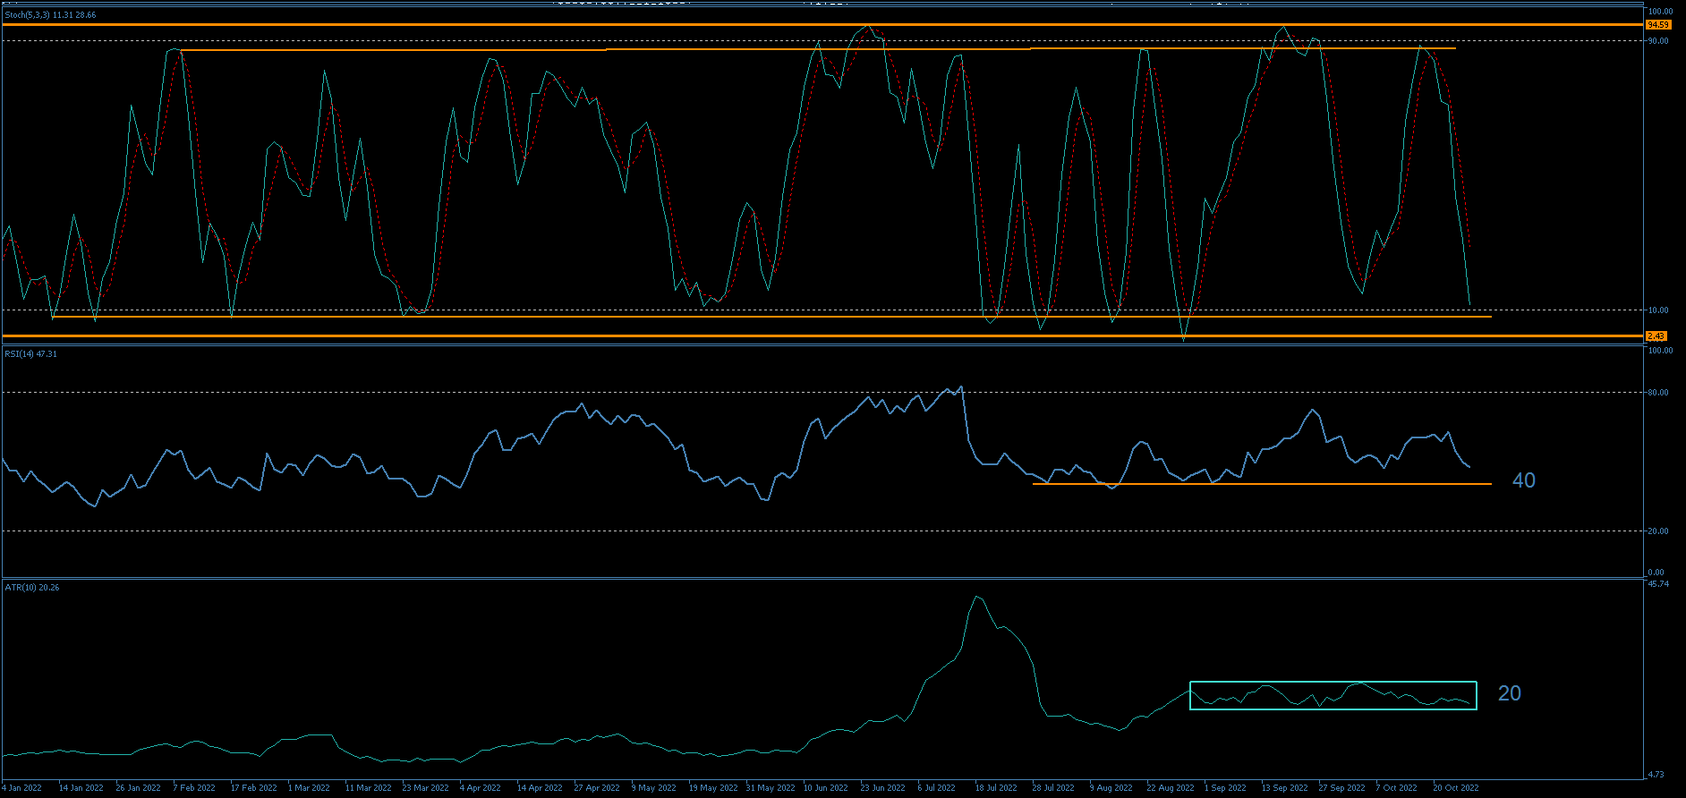Image resolution: width=1686 pixels, height=798 pixels.
Task: Click the 14 Jan 2022 date label
Action: pos(81,788)
